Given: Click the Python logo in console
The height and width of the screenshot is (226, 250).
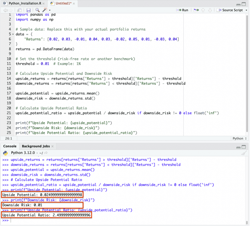Looking at the screenshot, I should [x=5, y=153].
